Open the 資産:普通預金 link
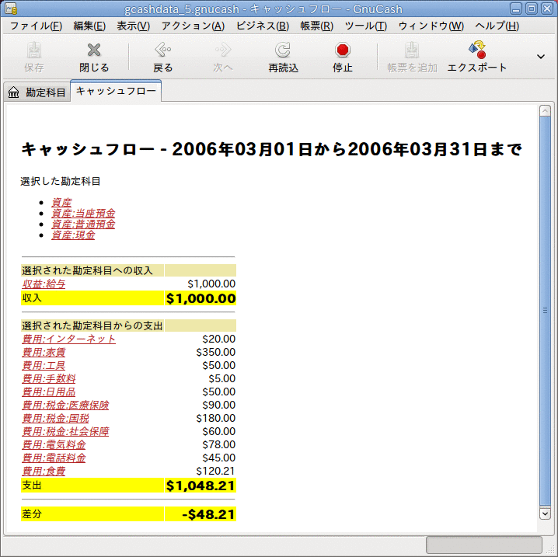Image resolution: width=558 pixels, height=557 pixels. 83,224
